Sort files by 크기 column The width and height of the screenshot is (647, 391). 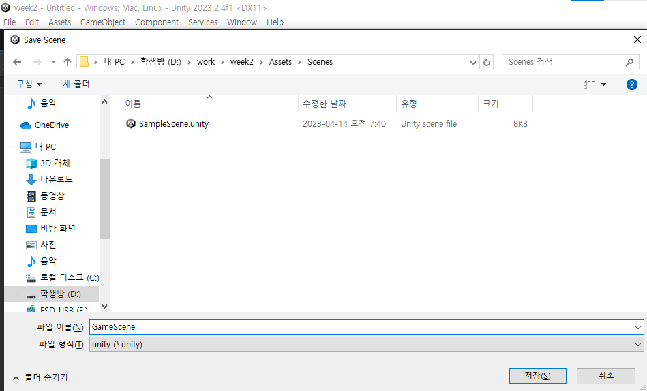click(x=491, y=104)
